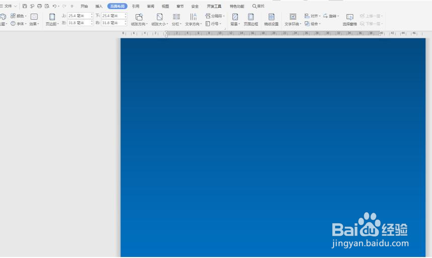Click the Text Direction (文字方向) icon
This screenshot has height=258, width=432.
point(194,17)
